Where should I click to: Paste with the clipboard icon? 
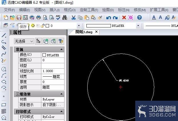click(x=87, y=17)
